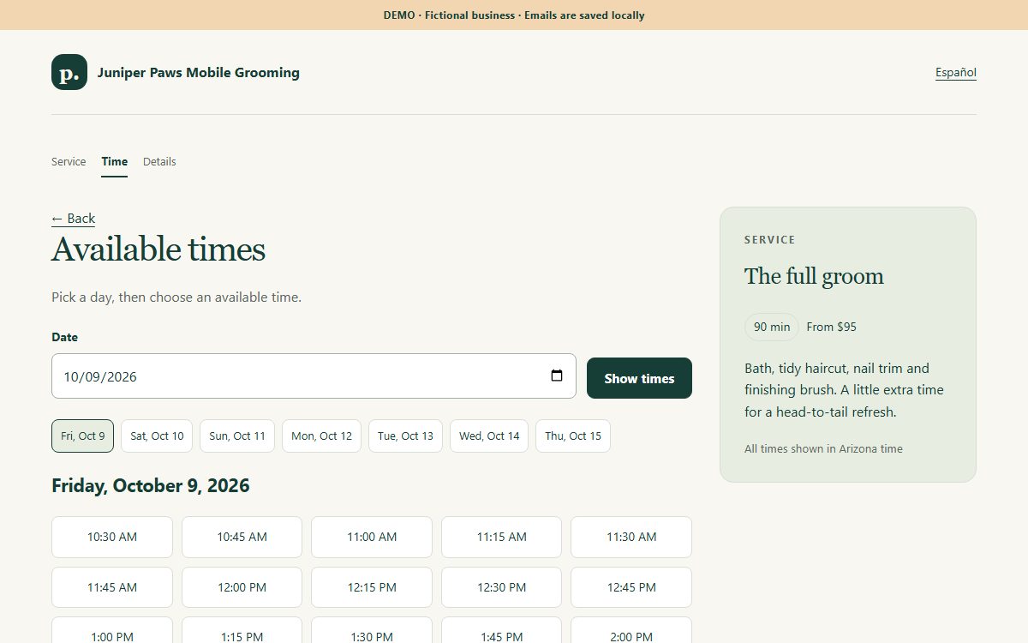Choose the 12:45 PM time slot
1028x643 pixels.
click(631, 587)
